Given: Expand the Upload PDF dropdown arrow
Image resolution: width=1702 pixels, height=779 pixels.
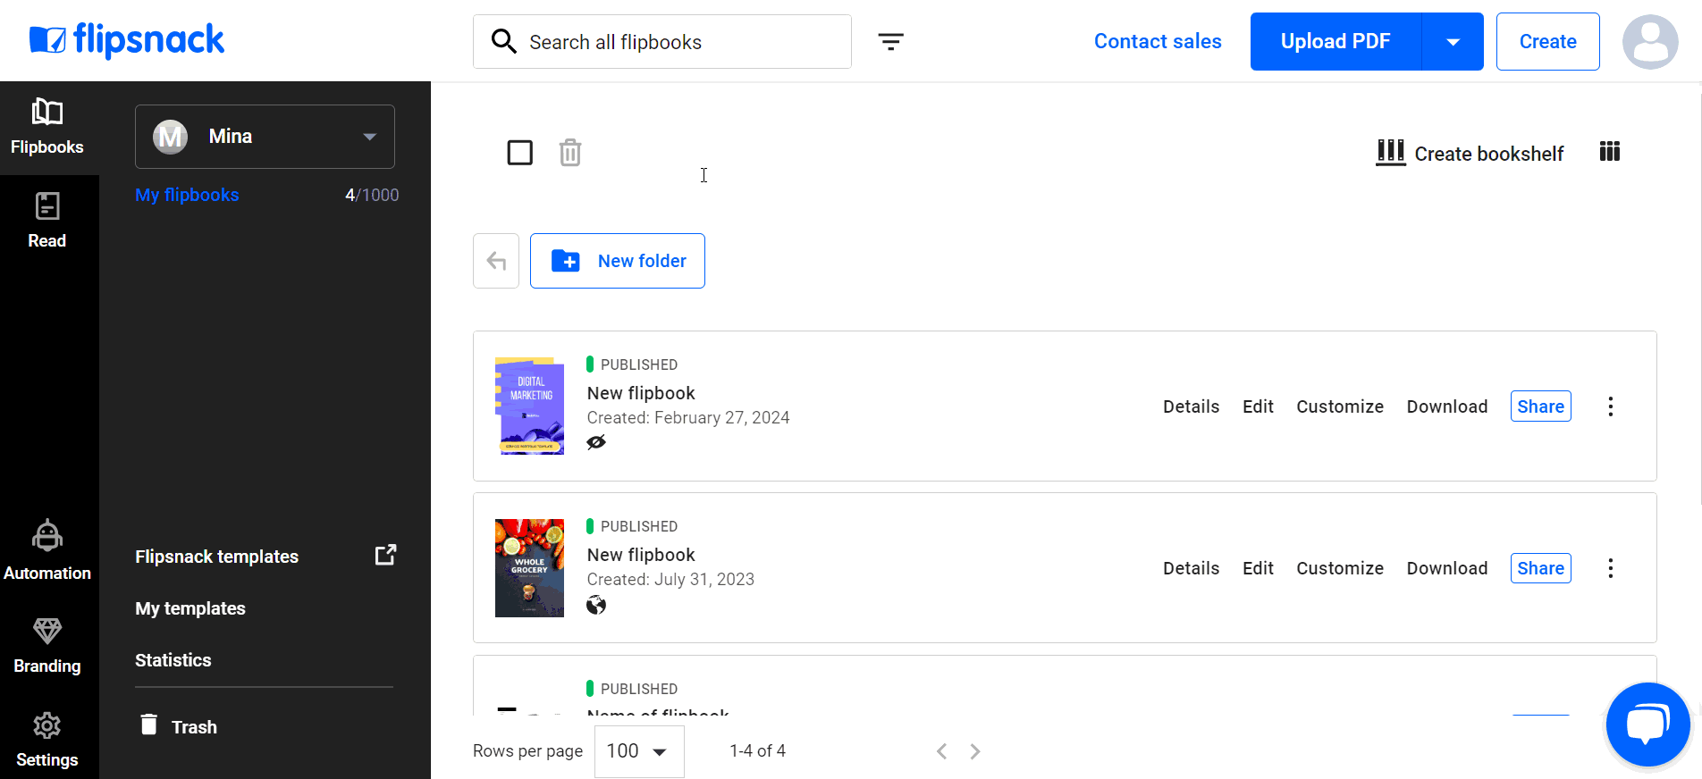Looking at the screenshot, I should [1453, 41].
